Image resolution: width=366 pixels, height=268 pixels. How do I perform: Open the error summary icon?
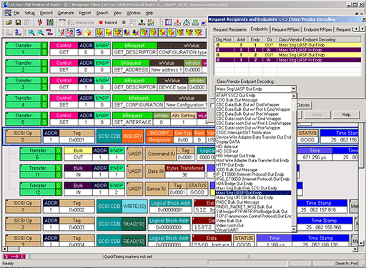(177, 22)
